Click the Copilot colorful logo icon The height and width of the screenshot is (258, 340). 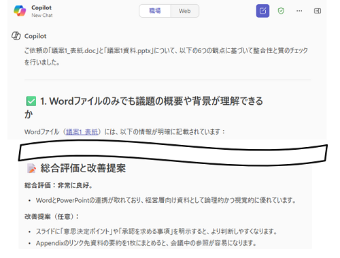pos(20,11)
